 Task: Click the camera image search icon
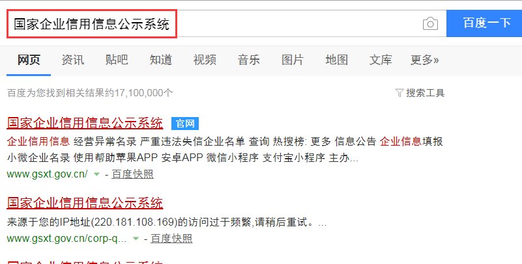click(430, 23)
